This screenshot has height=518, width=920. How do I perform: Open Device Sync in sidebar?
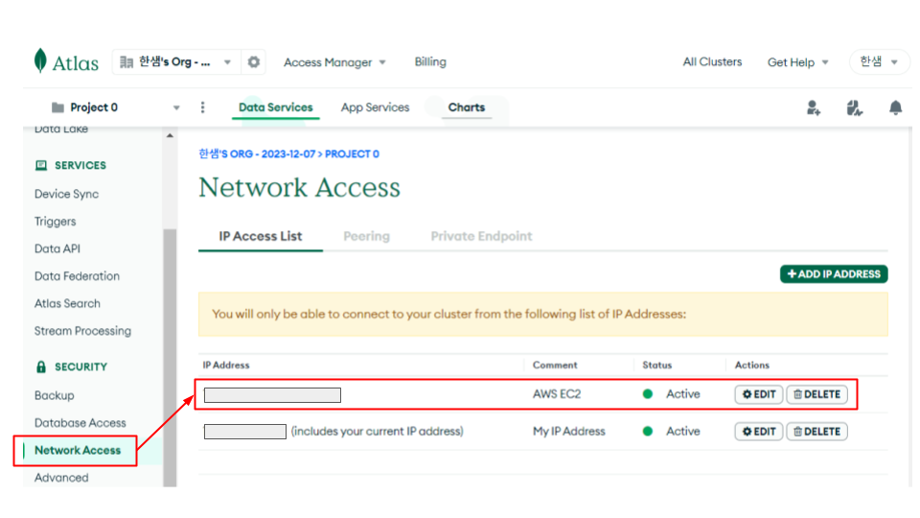click(x=66, y=194)
